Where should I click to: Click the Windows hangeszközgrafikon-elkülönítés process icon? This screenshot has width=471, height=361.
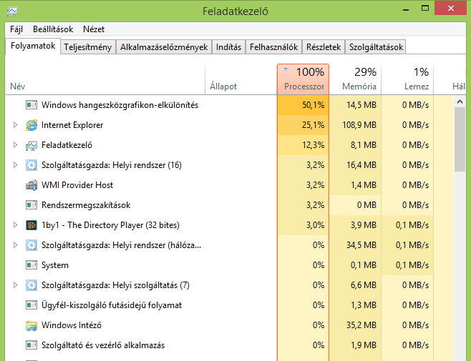[x=31, y=105]
